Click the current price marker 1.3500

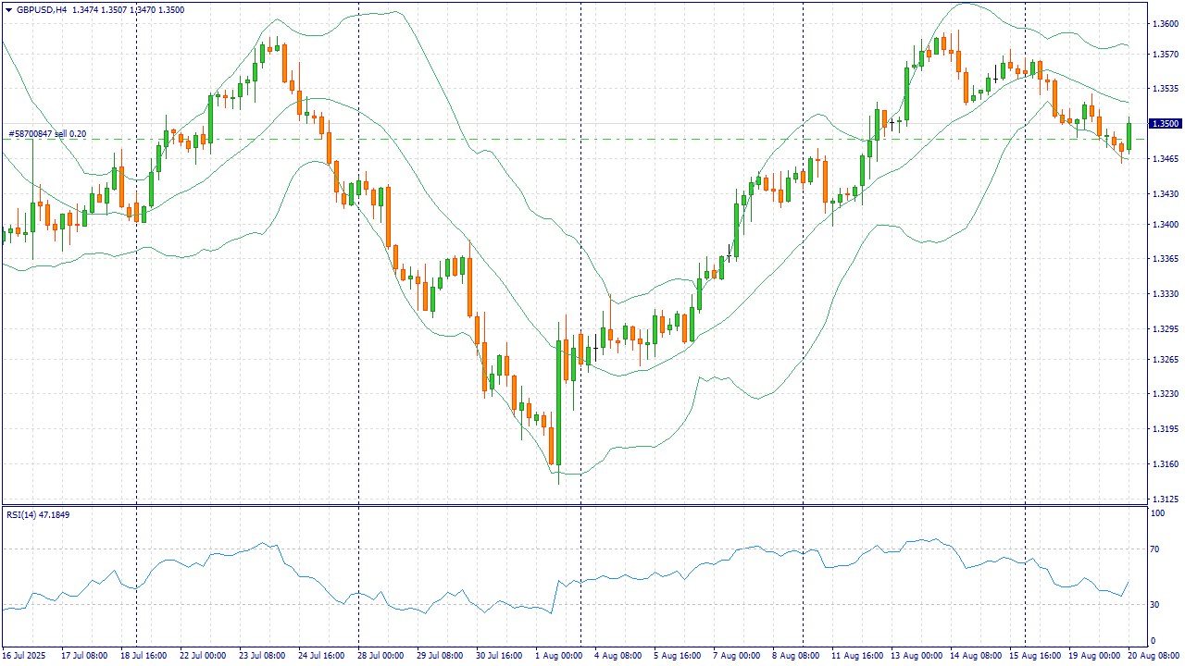[x=1164, y=124]
